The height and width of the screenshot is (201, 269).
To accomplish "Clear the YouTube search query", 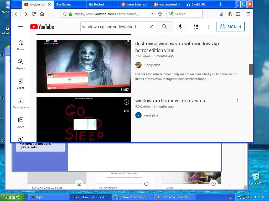I will [x=151, y=27].
